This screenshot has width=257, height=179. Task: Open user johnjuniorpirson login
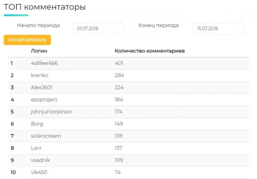point(51,112)
